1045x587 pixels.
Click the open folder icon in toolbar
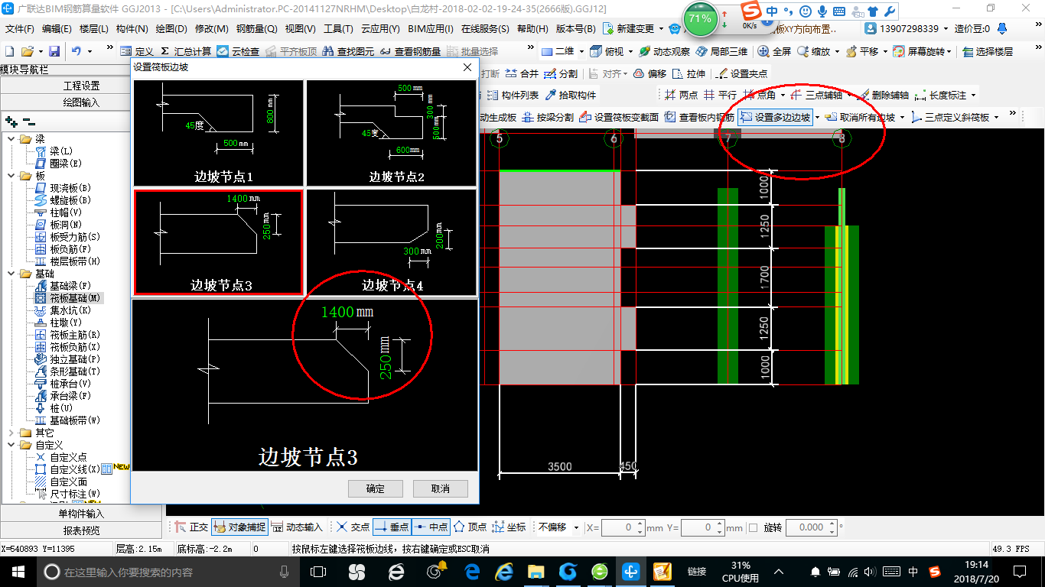27,51
